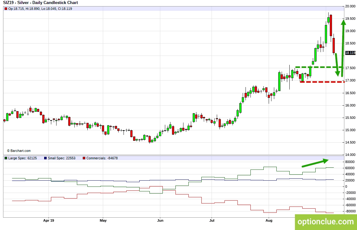This screenshot has height=230, width=357.
Task: Click the green rising arrow in the lower panel
Action: [x=315, y=163]
